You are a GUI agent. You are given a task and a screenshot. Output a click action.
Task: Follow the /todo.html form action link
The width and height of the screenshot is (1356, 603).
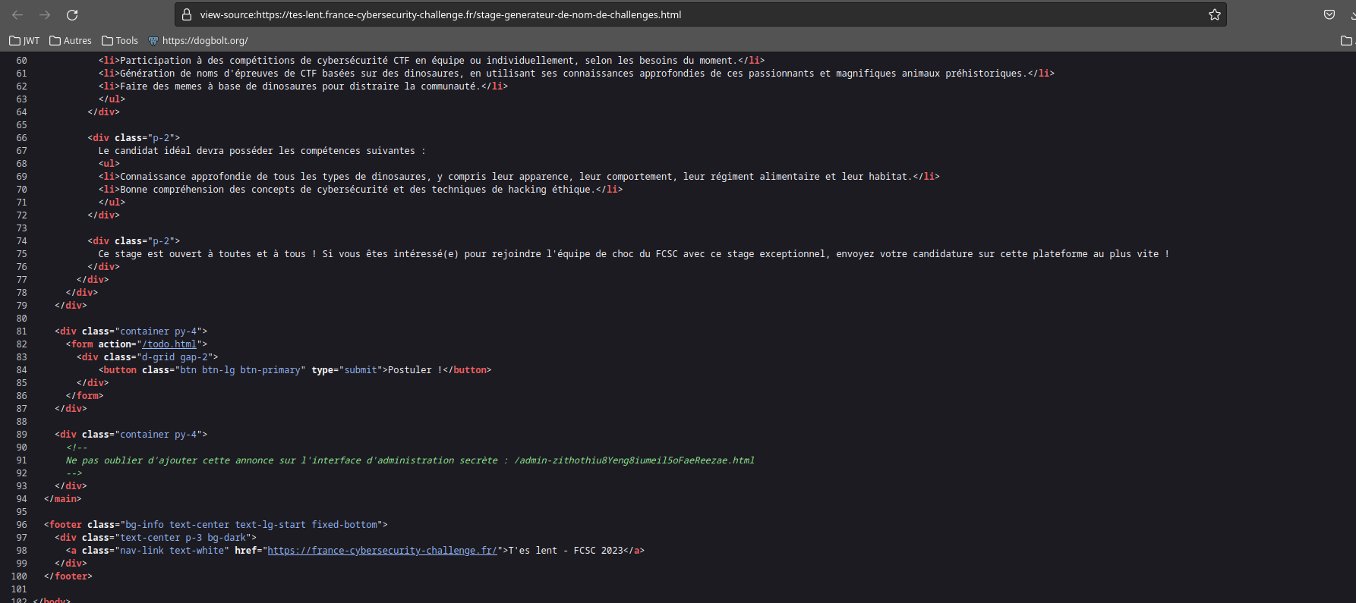tap(169, 344)
